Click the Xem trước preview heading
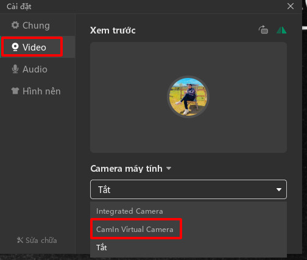307x260 pixels. tap(113, 30)
